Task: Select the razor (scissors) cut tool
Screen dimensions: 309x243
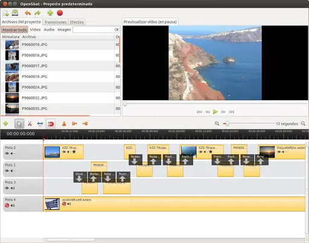Action: [x=30, y=124]
